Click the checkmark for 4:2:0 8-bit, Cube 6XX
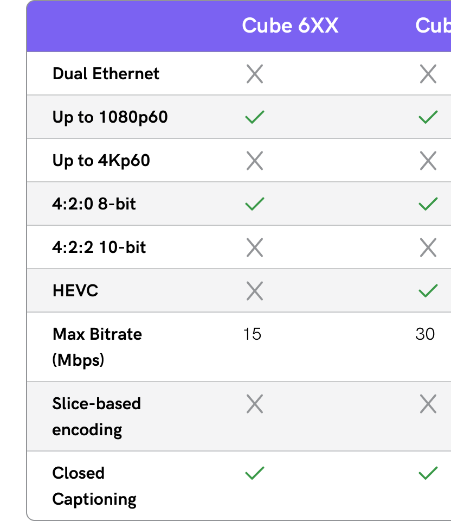451x521 pixels. [254, 204]
